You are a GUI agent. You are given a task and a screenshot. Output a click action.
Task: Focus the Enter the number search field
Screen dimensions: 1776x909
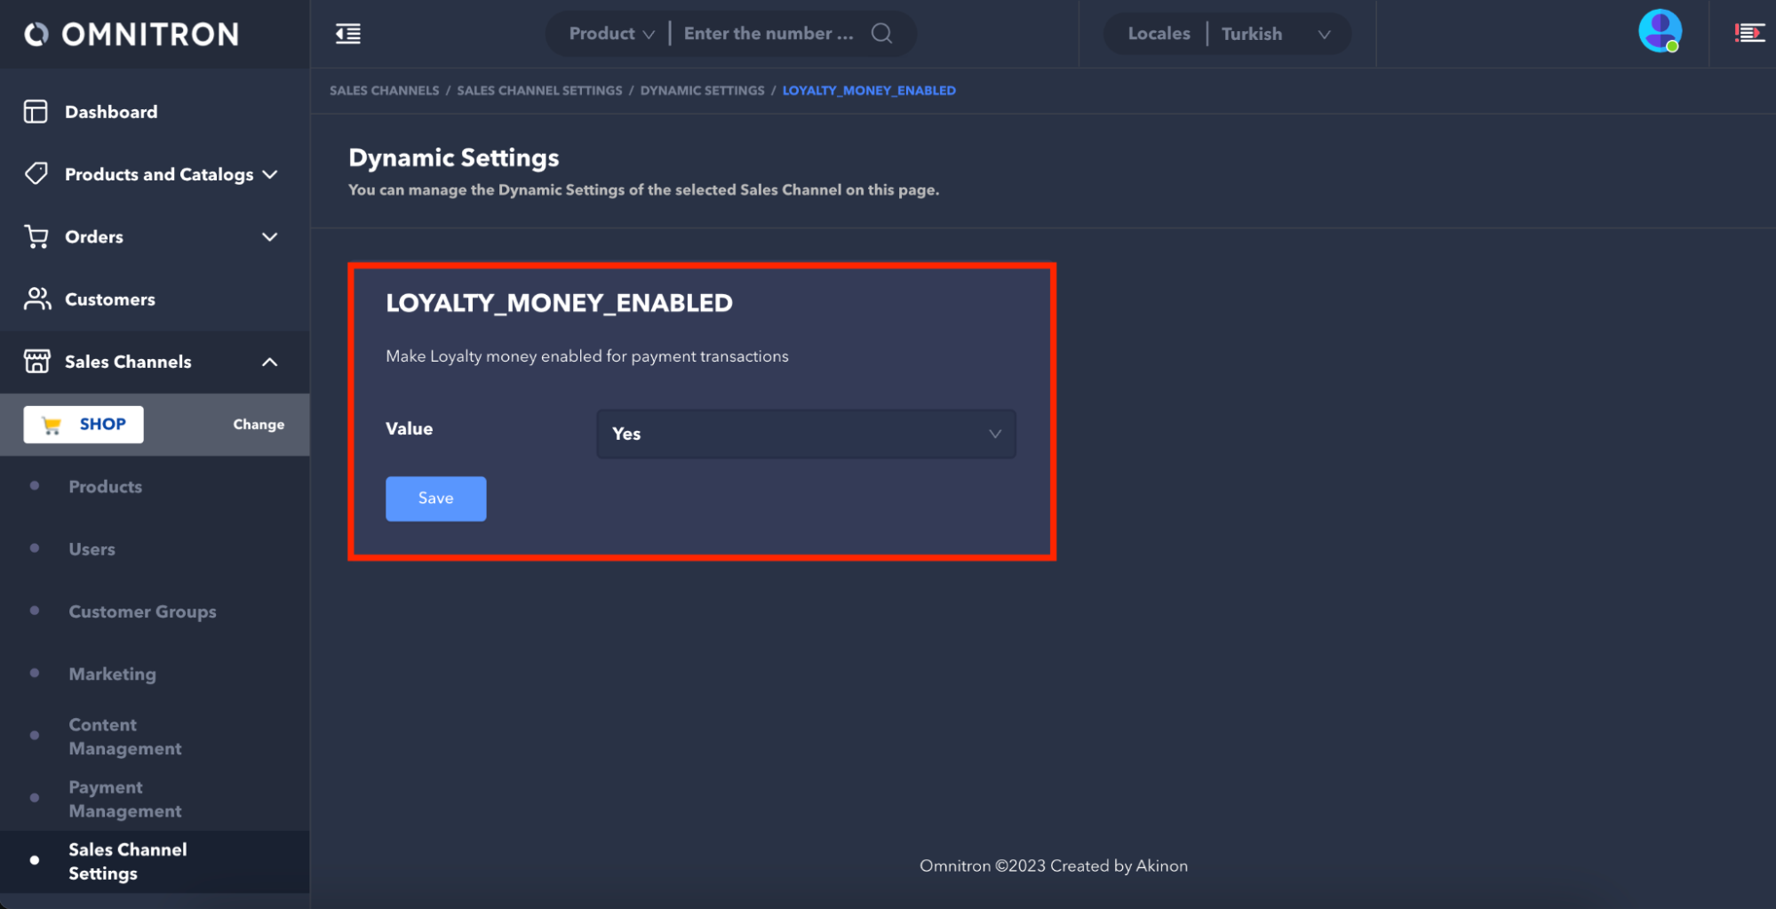[768, 34]
